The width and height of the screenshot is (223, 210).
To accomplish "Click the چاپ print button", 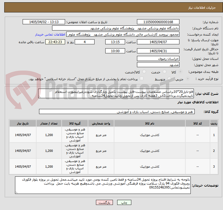I will point(124,202).
